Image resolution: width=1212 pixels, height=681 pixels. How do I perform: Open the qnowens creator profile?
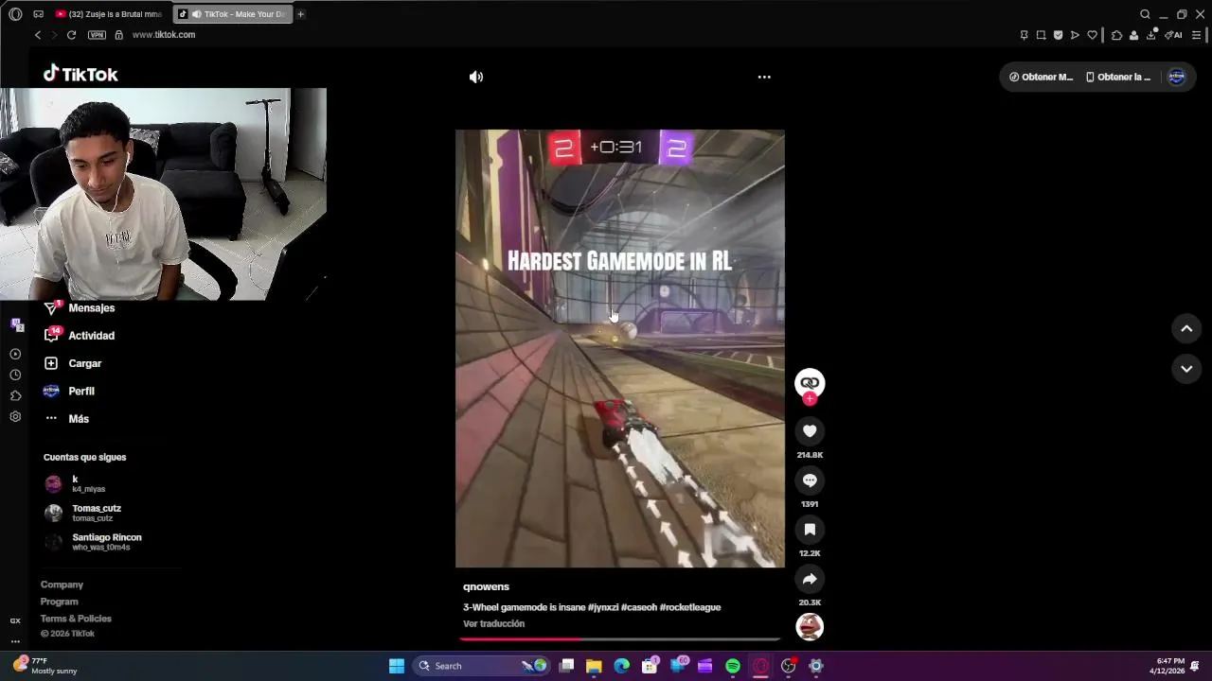pos(486,586)
